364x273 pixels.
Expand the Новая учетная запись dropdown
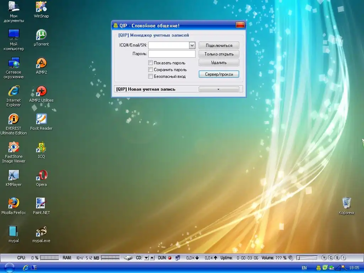(219, 89)
